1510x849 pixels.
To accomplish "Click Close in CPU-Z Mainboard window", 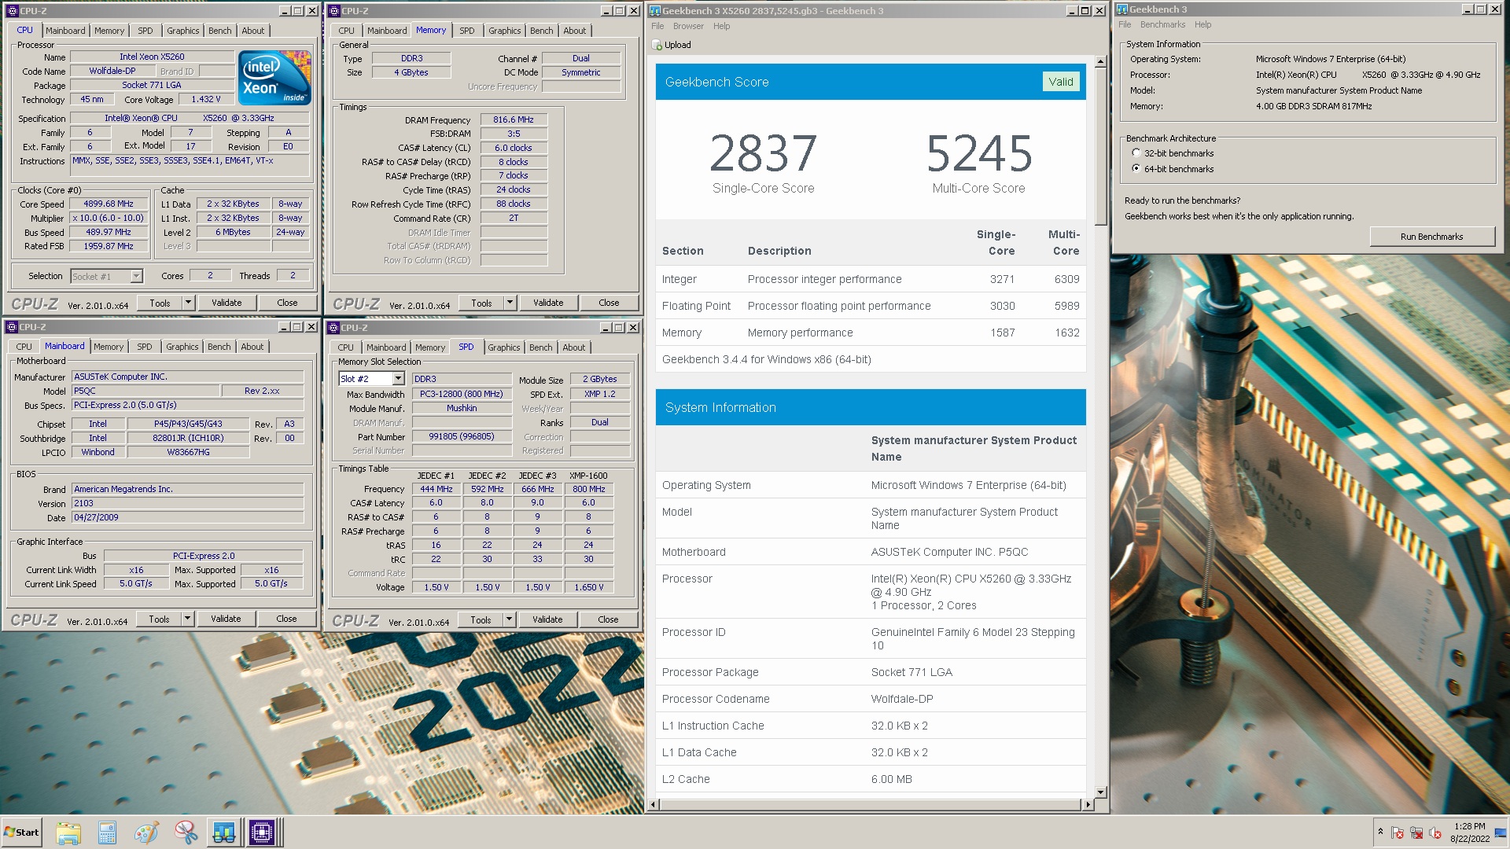I will (x=286, y=619).
